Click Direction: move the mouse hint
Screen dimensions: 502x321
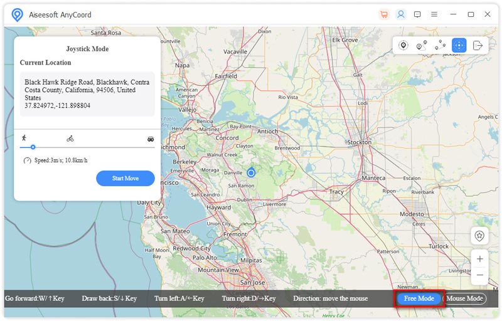(331, 298)
